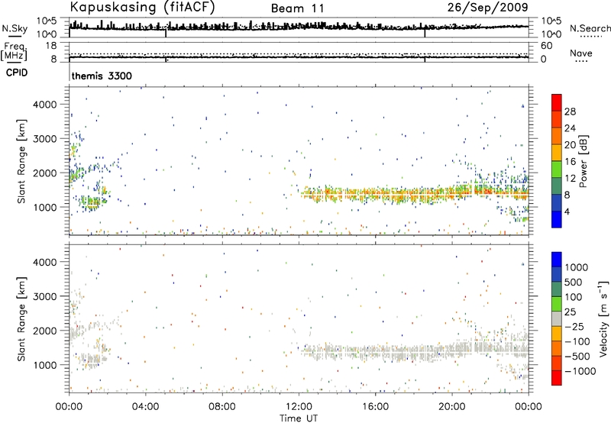
Task: Click the 'Velocity [m s-1]' colorbar label
Action: pos(603,318)
